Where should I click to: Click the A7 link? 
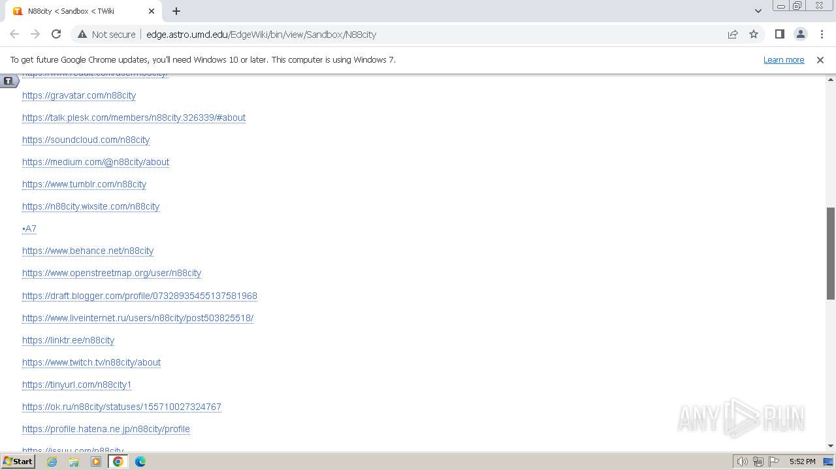click(x=29, y=228)
